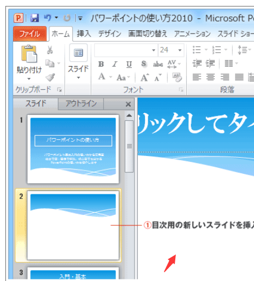Screen dimensions: 254x281
Task: Click the slide title placeholder text
Action: click(x=196, y=124)
